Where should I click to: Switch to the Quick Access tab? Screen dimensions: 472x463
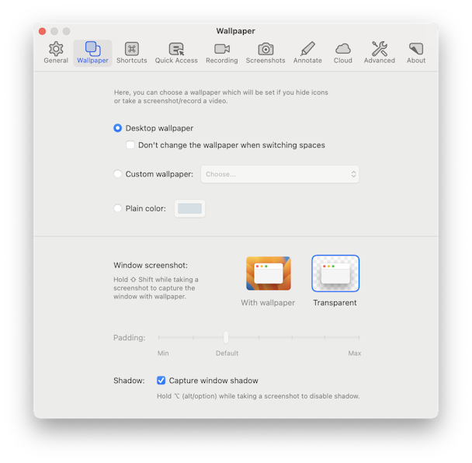[x=176, y=53]
